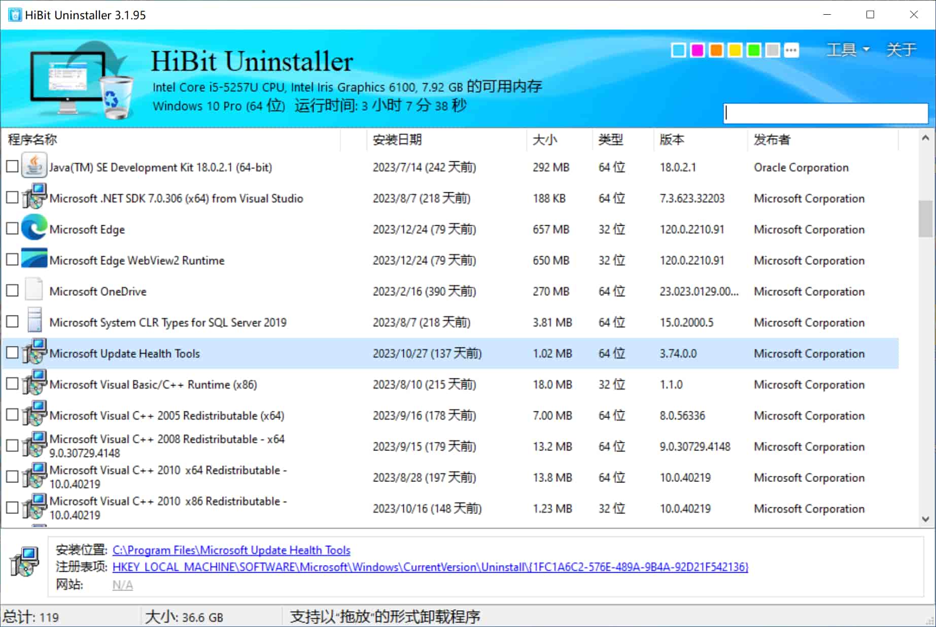Select the Microsoft OneDrive program name

click(x=98, y=291)
